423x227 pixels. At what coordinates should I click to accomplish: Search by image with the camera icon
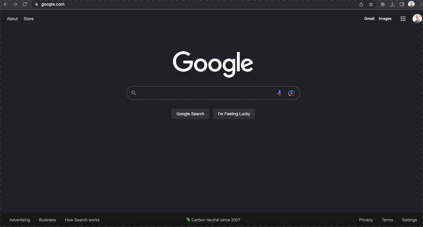(292, 93)
